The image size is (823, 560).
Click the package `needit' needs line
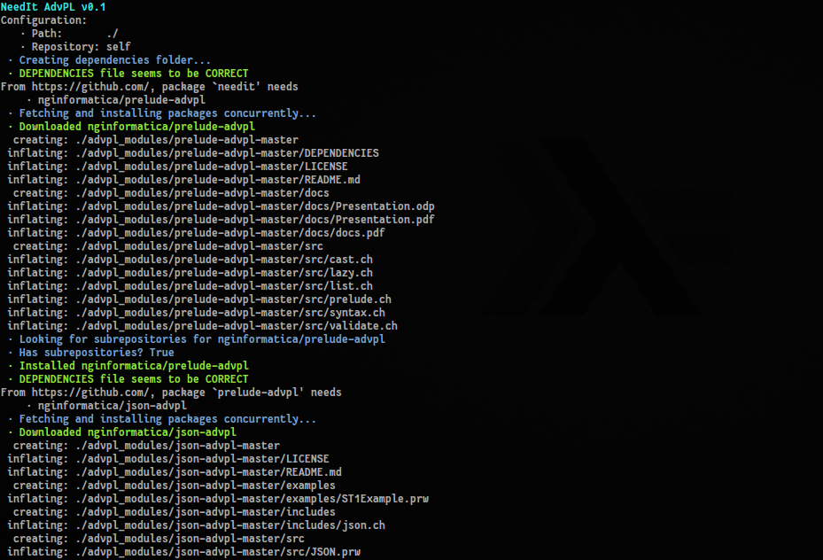pyautogui.click(x=149, y=87)
